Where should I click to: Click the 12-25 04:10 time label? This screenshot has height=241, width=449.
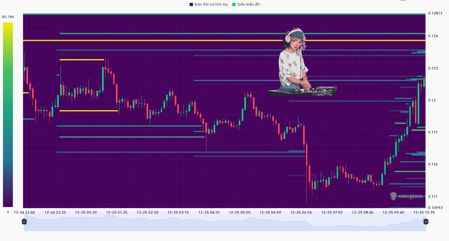coord(209,212)
